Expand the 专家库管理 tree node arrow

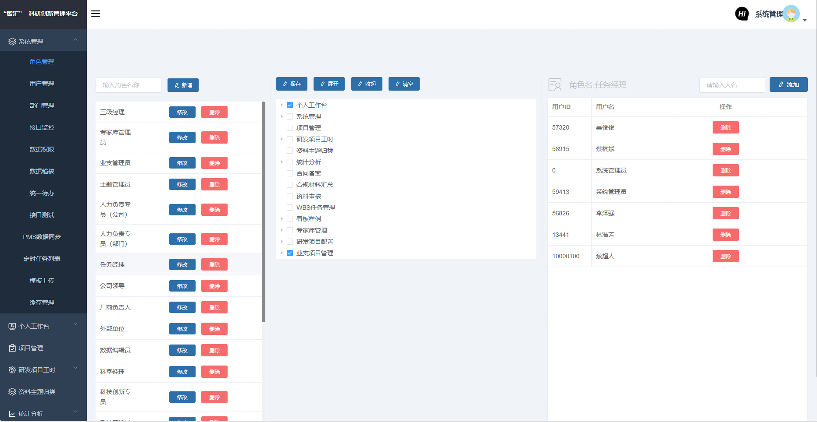[x=282, y=230]
